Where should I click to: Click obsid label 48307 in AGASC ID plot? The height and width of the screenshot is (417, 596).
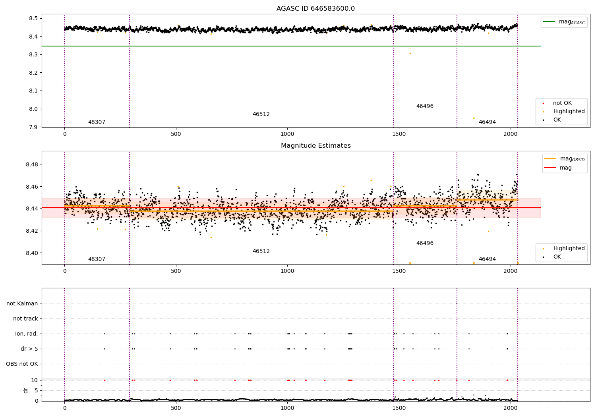coord(97,122)
